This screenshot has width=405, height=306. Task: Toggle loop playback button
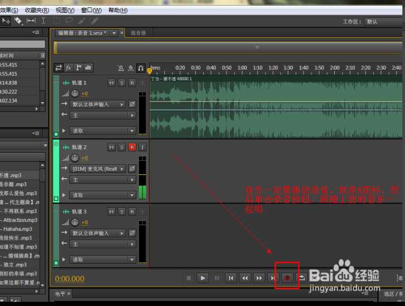tap(302, 278)
